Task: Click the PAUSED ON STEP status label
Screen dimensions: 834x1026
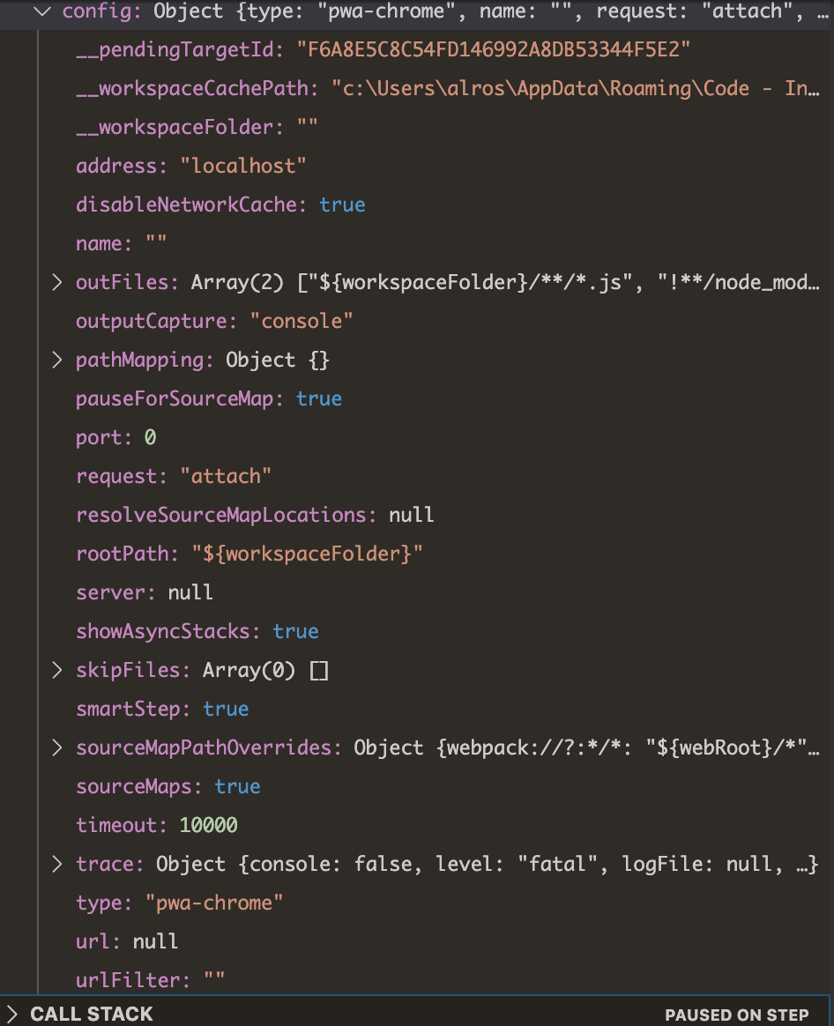Action: click(737, 1015)
